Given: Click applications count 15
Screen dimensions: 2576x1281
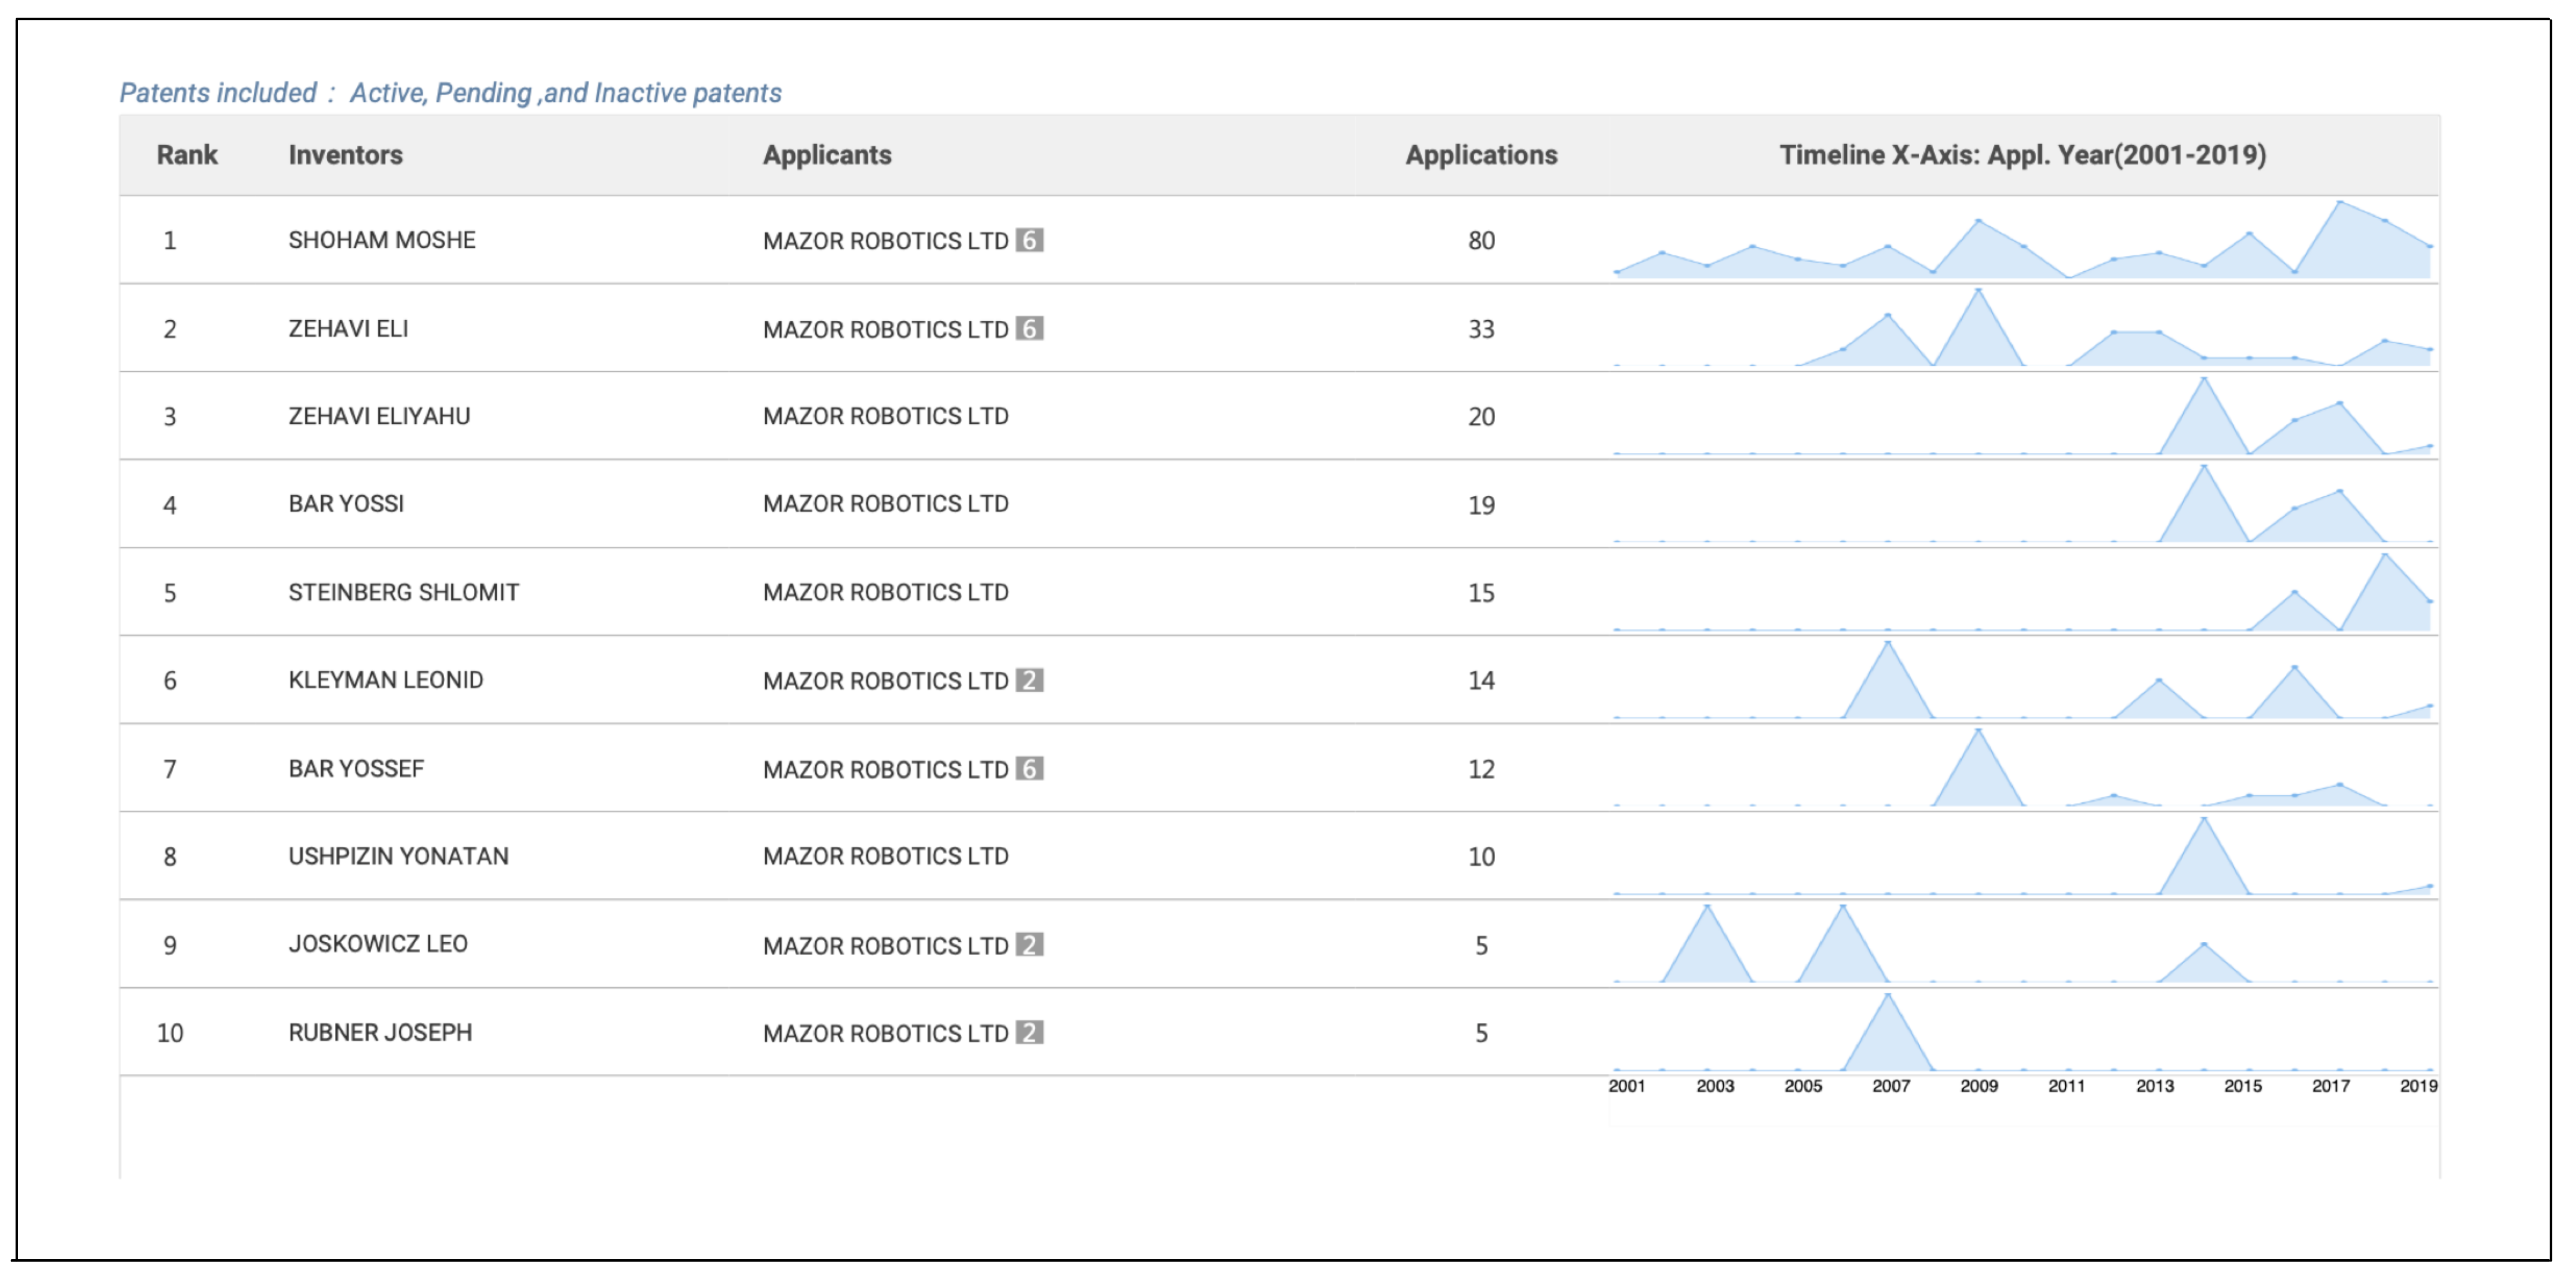Looking at the screenshot, I should [1481, 592].
